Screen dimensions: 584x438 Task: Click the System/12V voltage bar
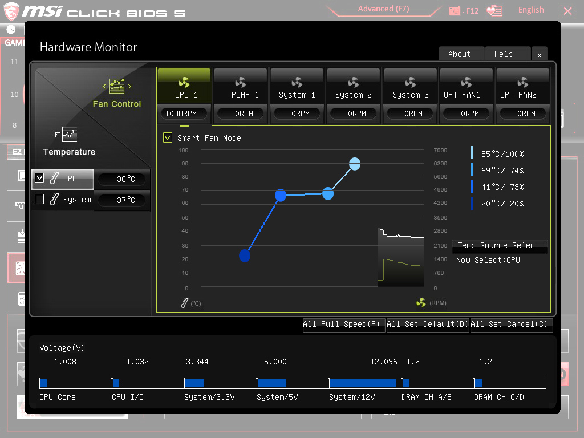(x=363, y=383)
